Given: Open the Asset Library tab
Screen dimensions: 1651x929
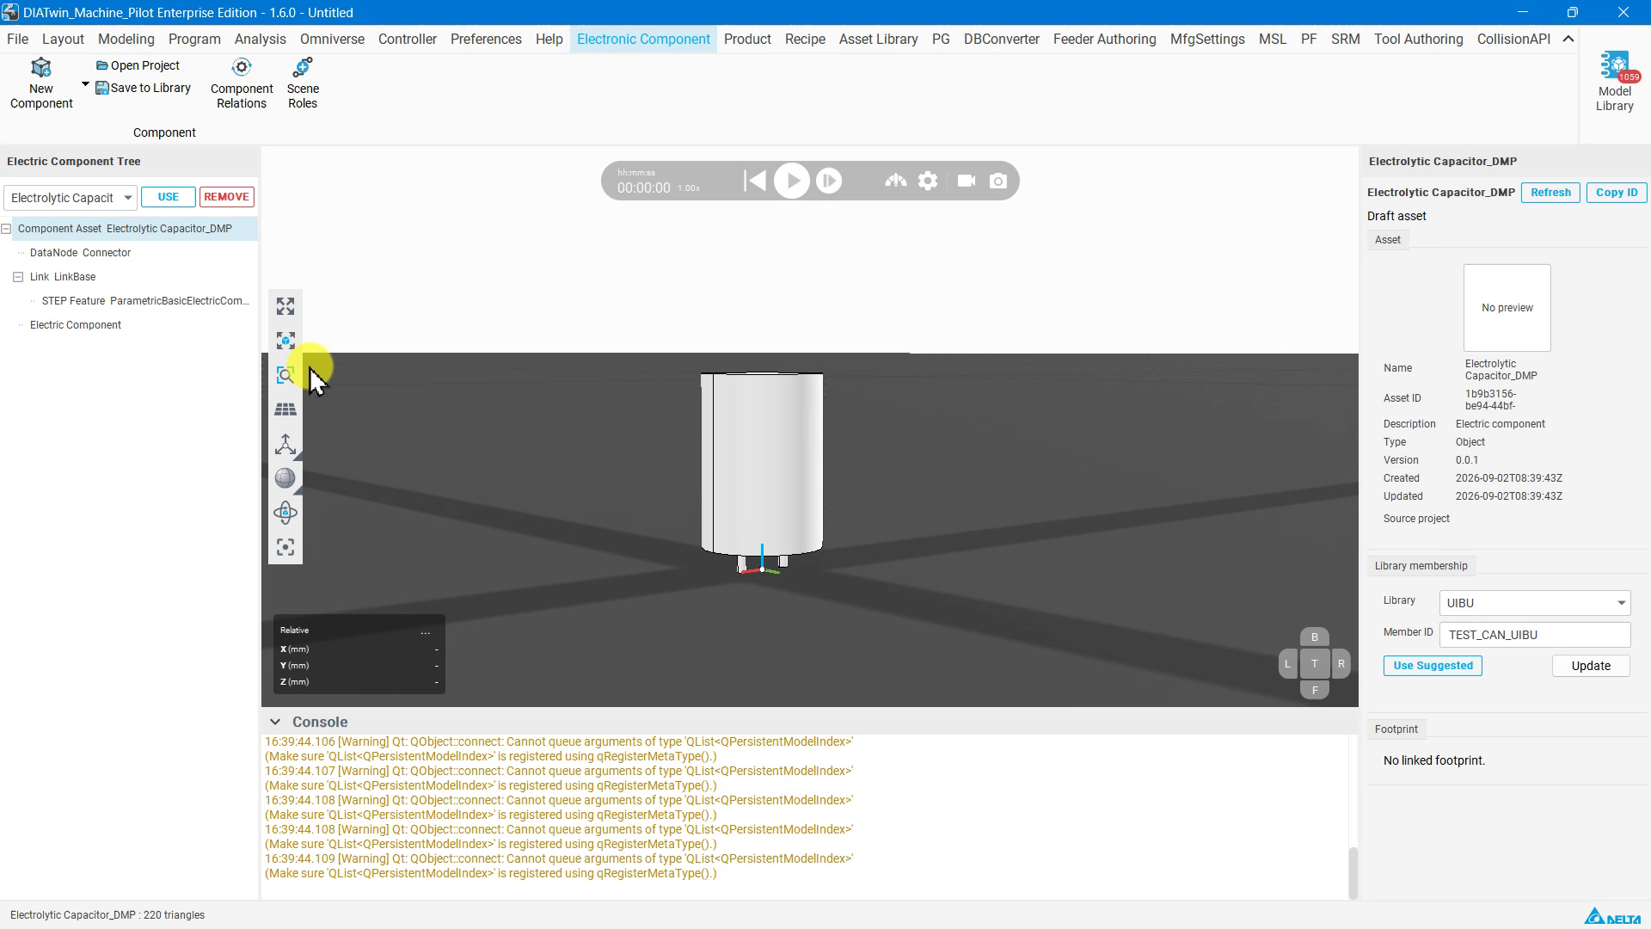Looking at the screenshot, I should [x=878, y=39].
